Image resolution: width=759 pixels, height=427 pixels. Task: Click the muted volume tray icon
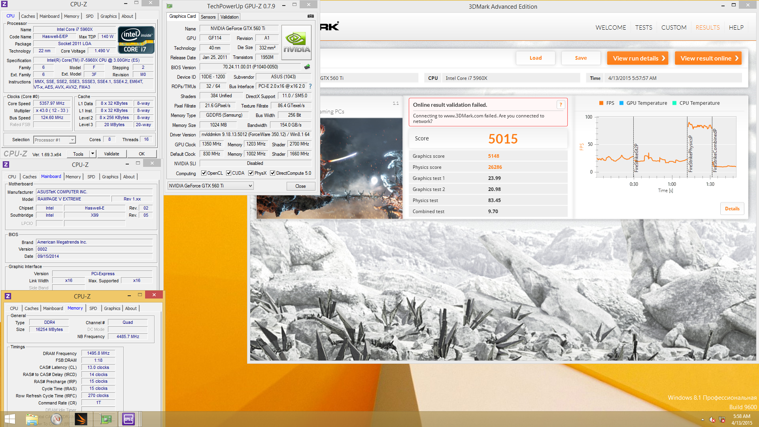(712, 419)
